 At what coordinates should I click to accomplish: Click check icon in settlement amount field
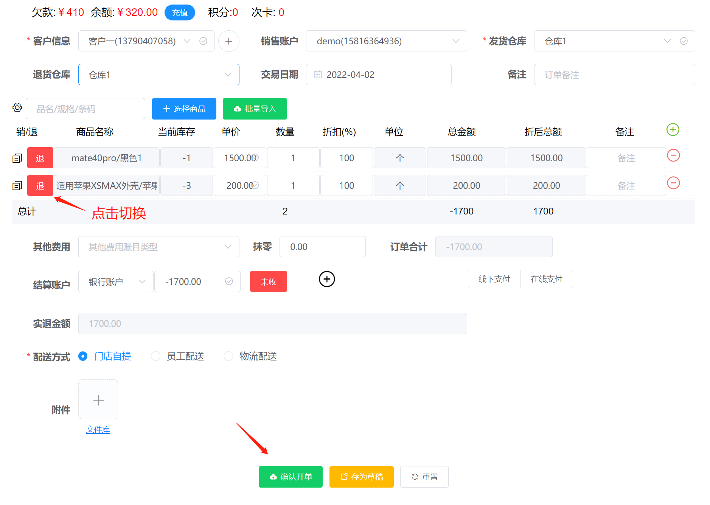click(x=229, y=281)
